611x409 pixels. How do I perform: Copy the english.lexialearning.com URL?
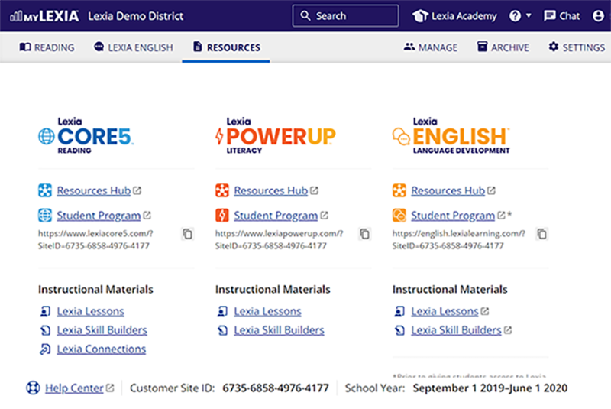coord(542,234)
